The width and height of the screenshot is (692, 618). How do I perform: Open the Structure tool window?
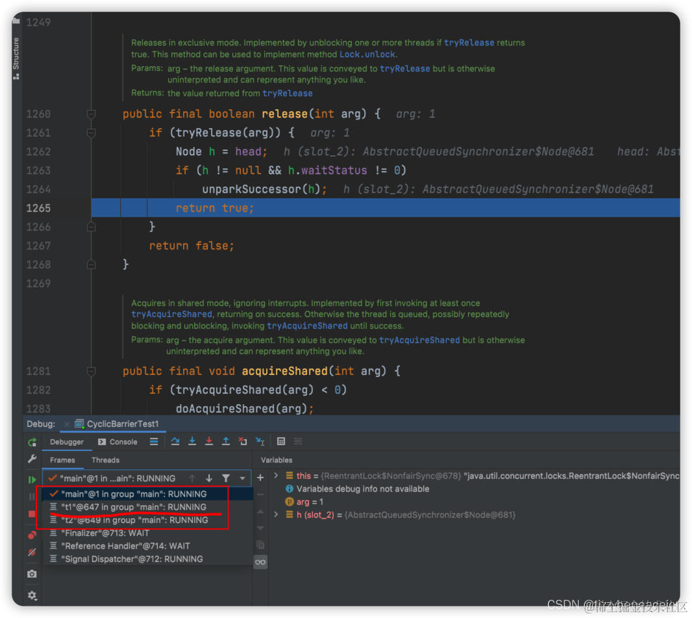[x=16, y=58]
